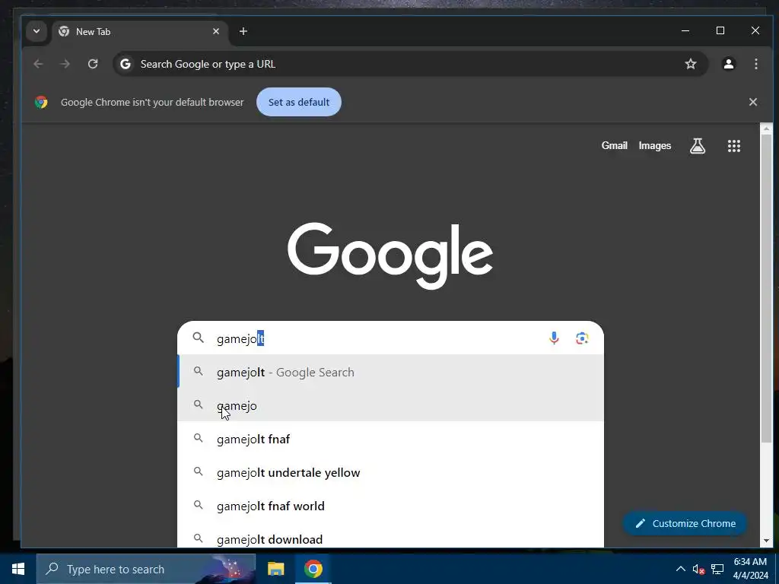Click Customize Chrome button
Image resolution: width=779 pixels, height=584 pixels.
coord(685,523)
